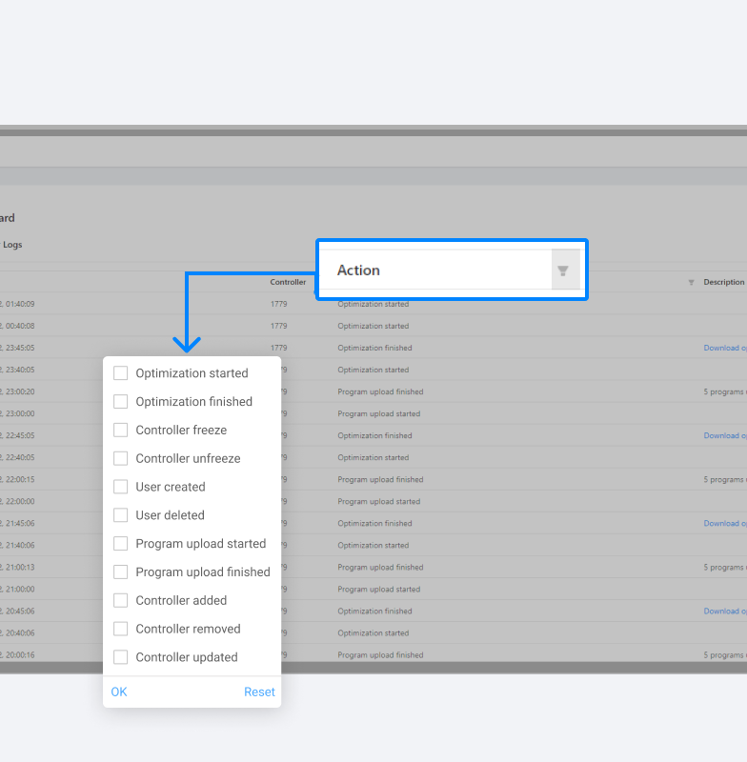The image size is (747, 762).
Task: Click the Logs heading text
Action: (x=12, y=245)
